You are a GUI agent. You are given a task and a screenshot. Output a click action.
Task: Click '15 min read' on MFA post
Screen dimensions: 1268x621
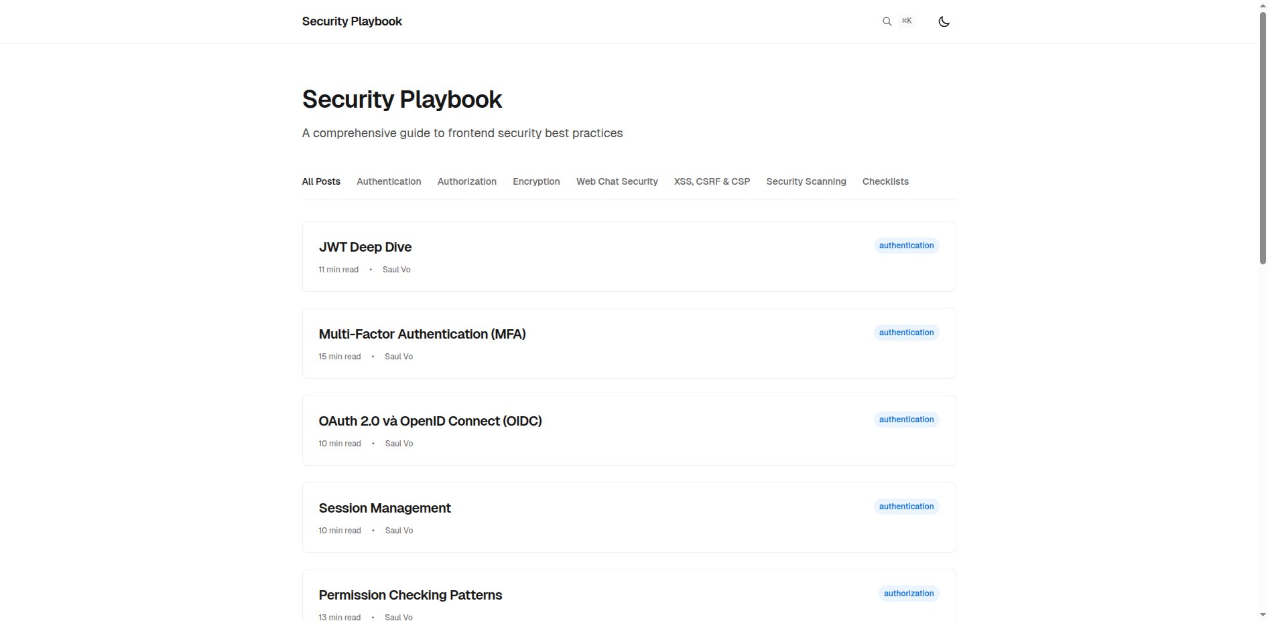pyautogui.click(x=340, y=357)
